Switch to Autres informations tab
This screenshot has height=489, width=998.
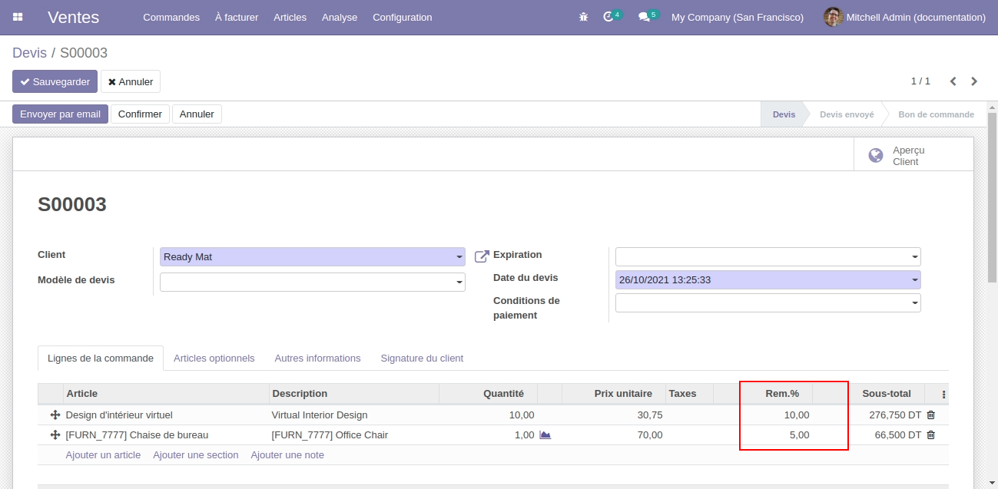coord(317,358)
